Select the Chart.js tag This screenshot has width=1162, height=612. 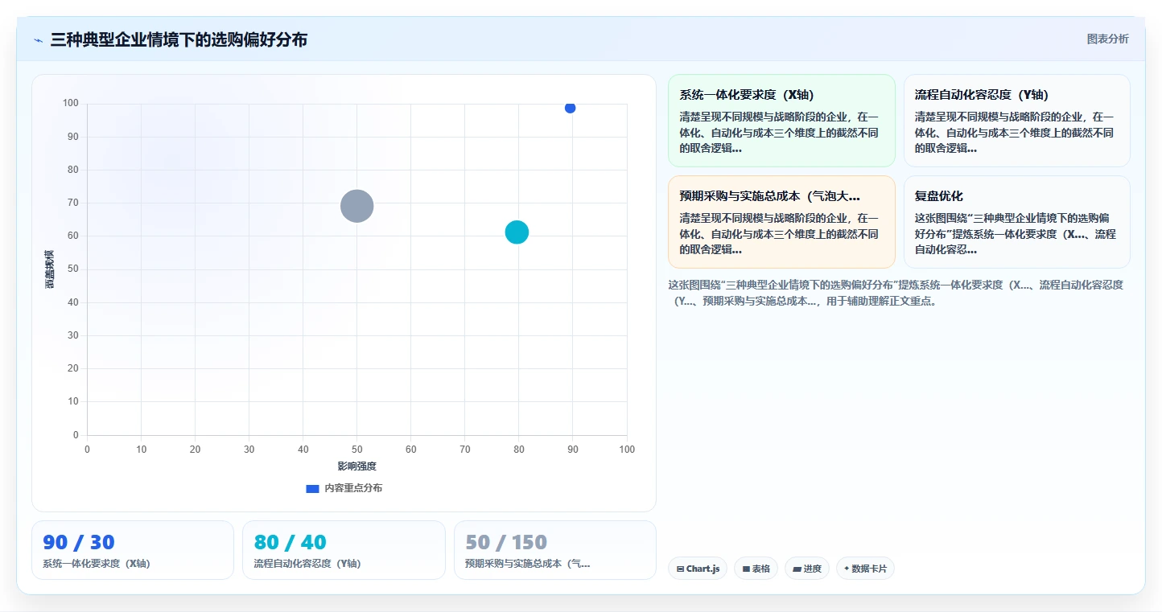click(x=698, y=569)
